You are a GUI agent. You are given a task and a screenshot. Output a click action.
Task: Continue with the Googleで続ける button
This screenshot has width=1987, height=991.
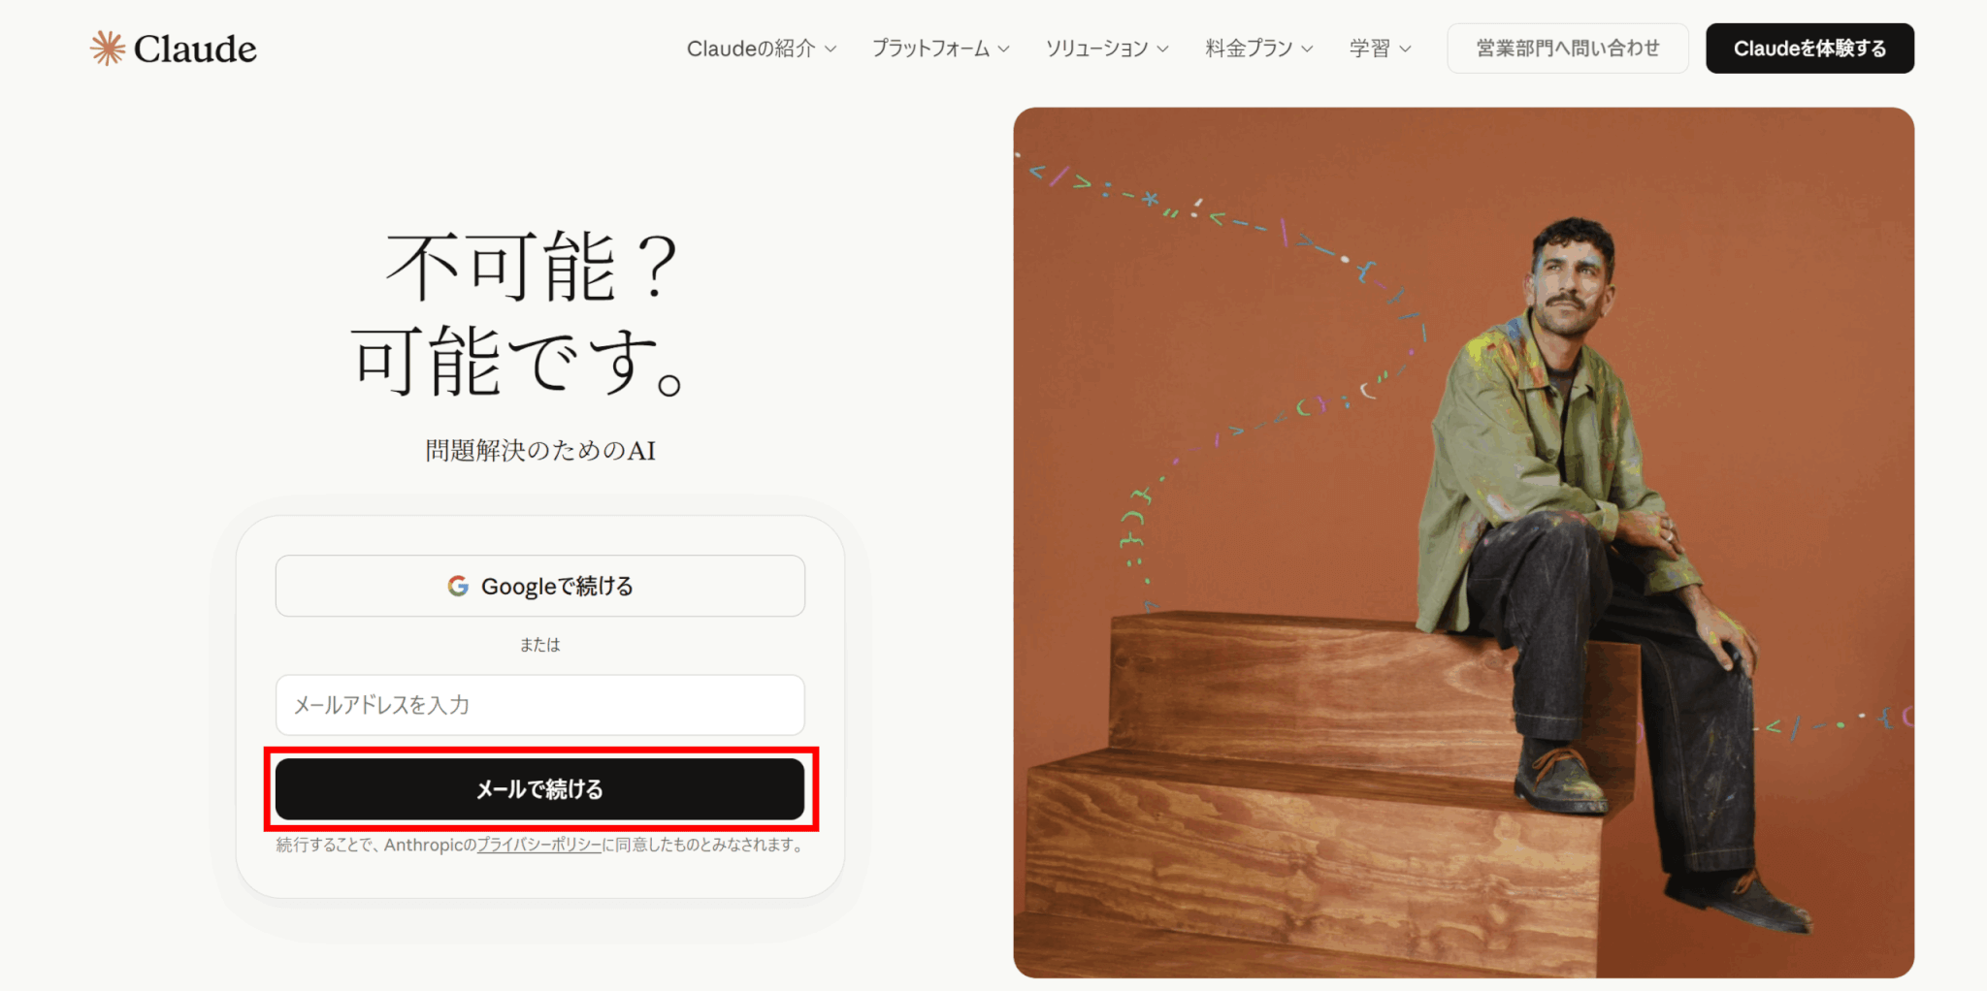point(540,586)
